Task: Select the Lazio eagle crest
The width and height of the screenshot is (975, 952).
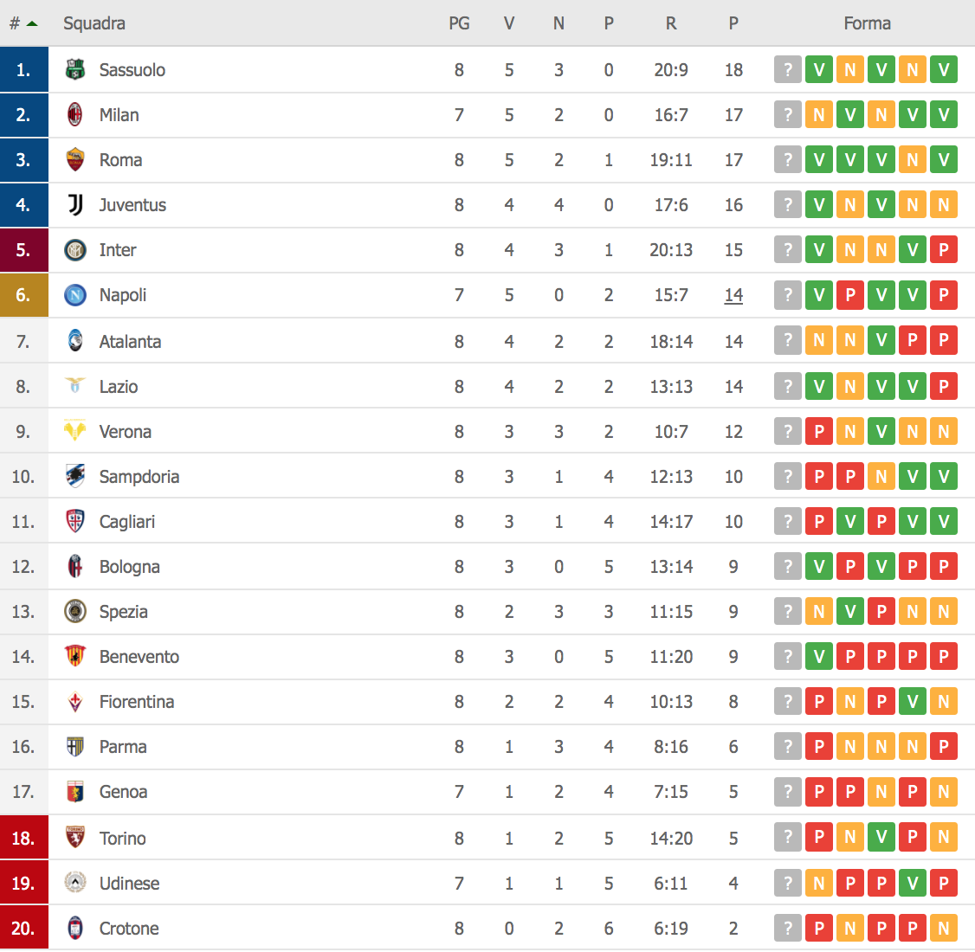Action: click(76, 386)
